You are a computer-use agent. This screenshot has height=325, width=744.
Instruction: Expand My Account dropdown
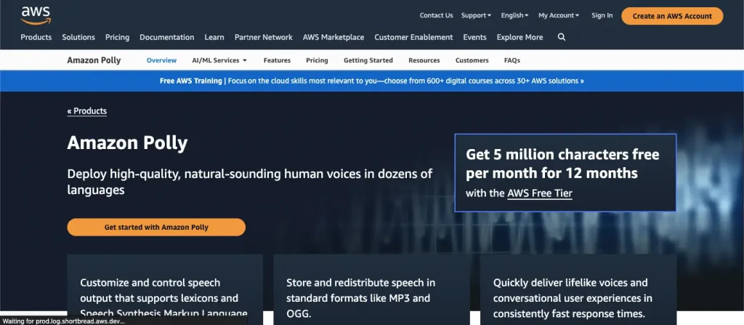(559, 15)
